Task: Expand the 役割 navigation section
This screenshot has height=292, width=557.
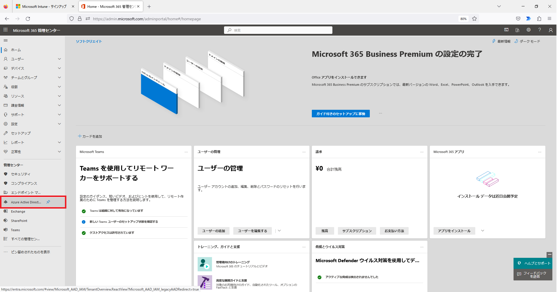Action: pos(59,87)
